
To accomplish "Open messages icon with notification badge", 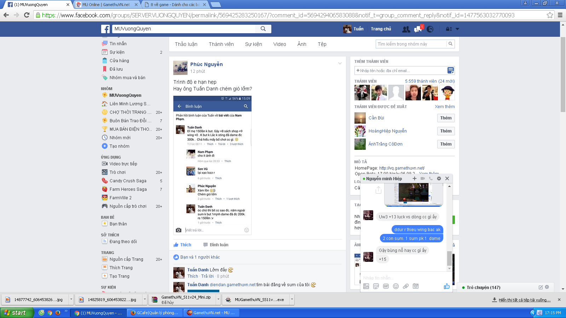I will 418,29.
